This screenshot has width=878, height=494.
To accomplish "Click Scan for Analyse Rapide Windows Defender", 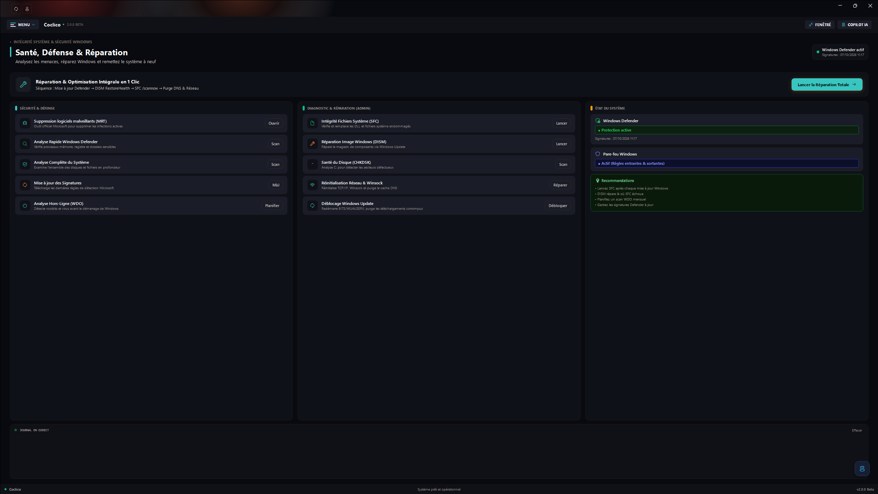I will (275, 144).
